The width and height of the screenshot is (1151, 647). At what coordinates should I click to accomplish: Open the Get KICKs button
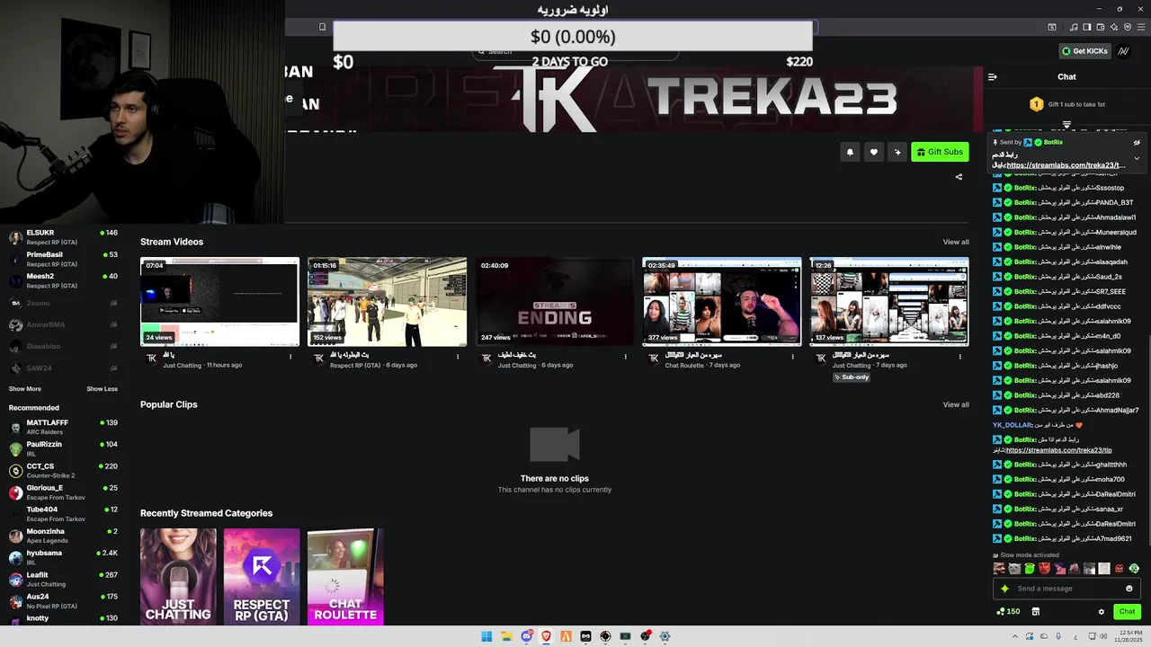click(x=1084, y=51)
